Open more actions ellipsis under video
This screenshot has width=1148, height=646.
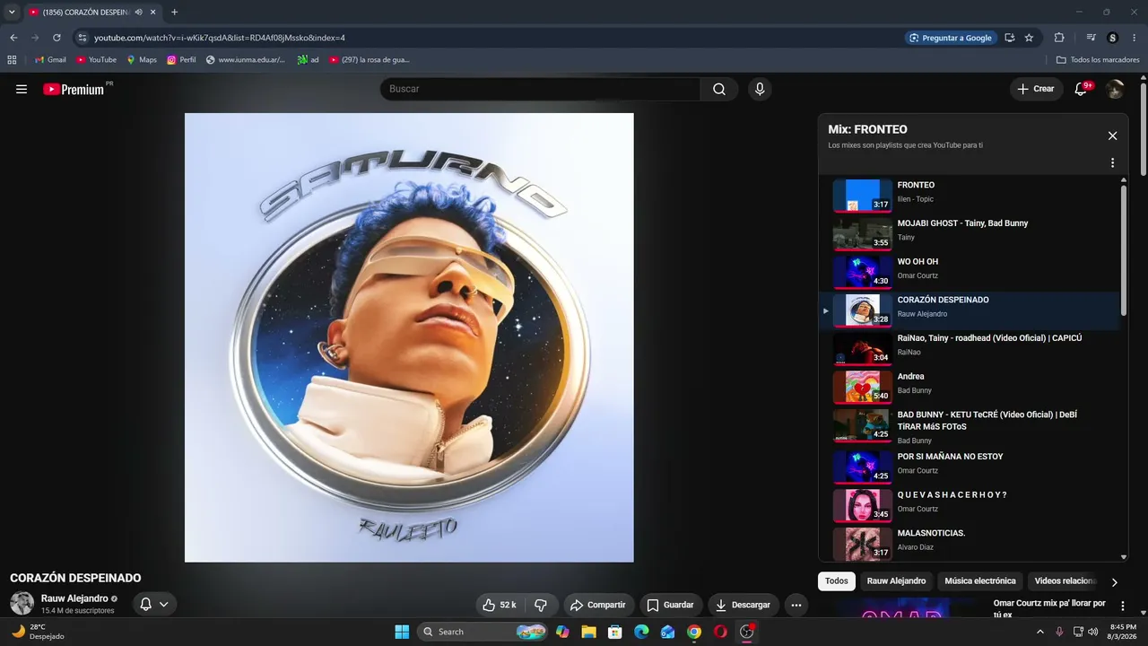click(x=796, y=605)
